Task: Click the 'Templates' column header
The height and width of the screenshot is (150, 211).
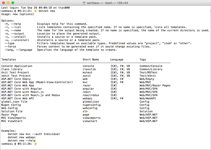Action: pyautogui.click(x=9, y=60)
